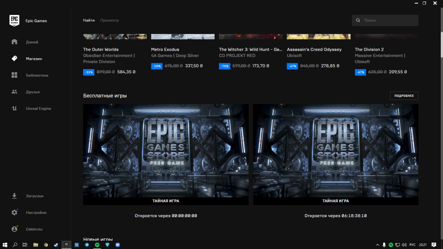Open the volume speaker icon in tray
The image size is (443, 249).
coord(404,245)
